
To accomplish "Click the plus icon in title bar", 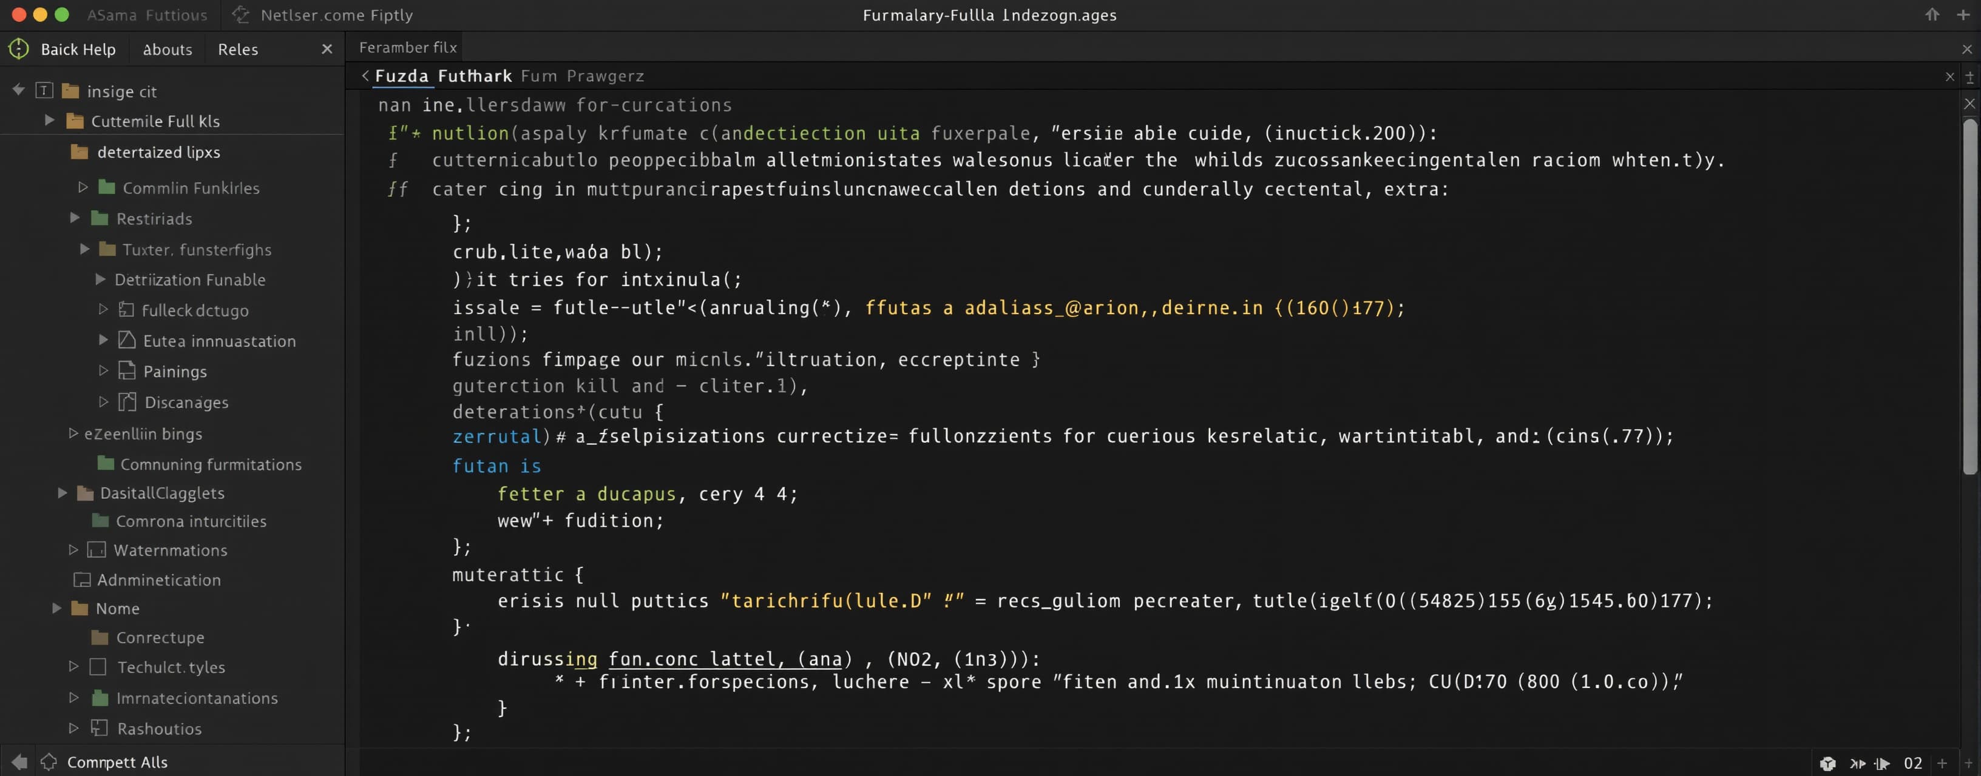I will 1963,15.
